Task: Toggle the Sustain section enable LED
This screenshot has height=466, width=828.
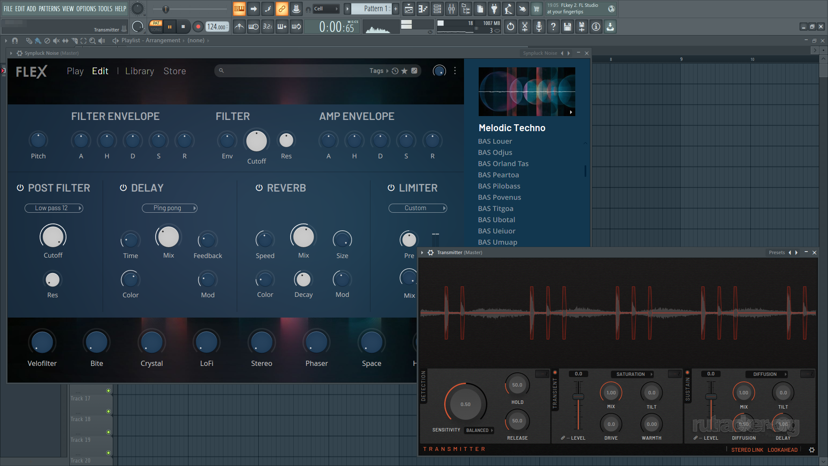Action: (687, 372)
